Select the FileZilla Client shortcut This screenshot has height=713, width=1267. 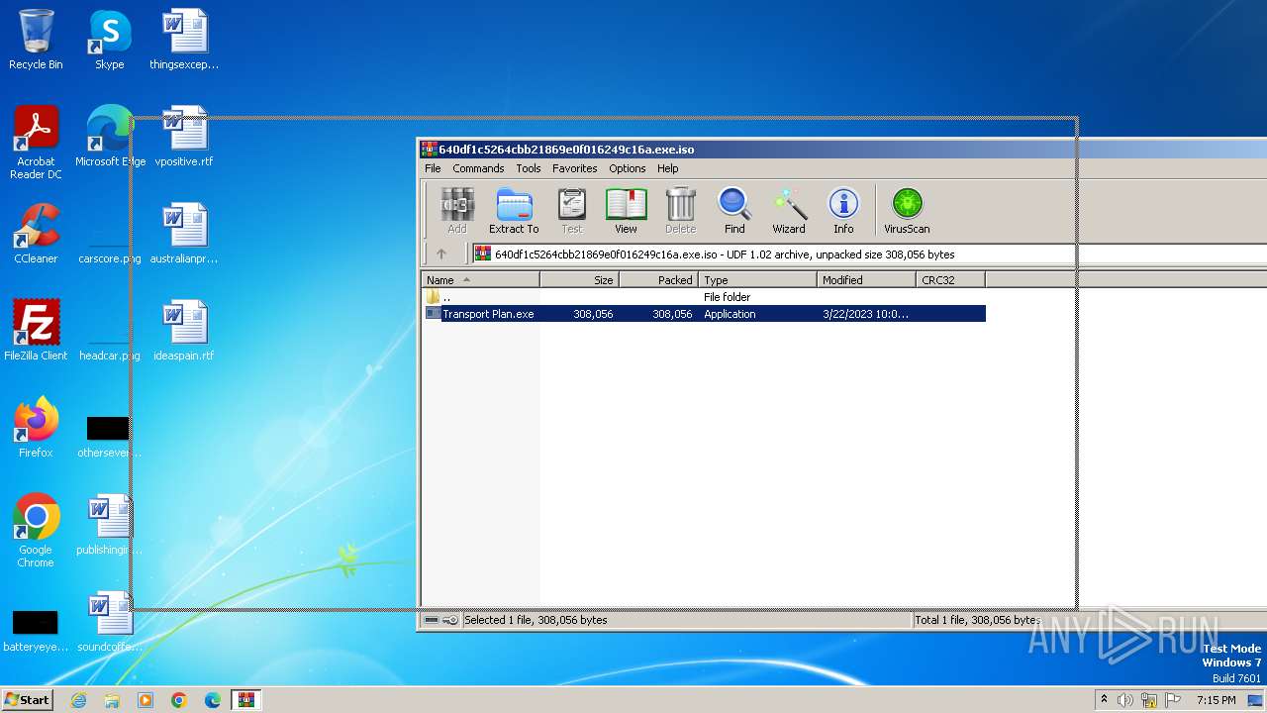[36, 331]
